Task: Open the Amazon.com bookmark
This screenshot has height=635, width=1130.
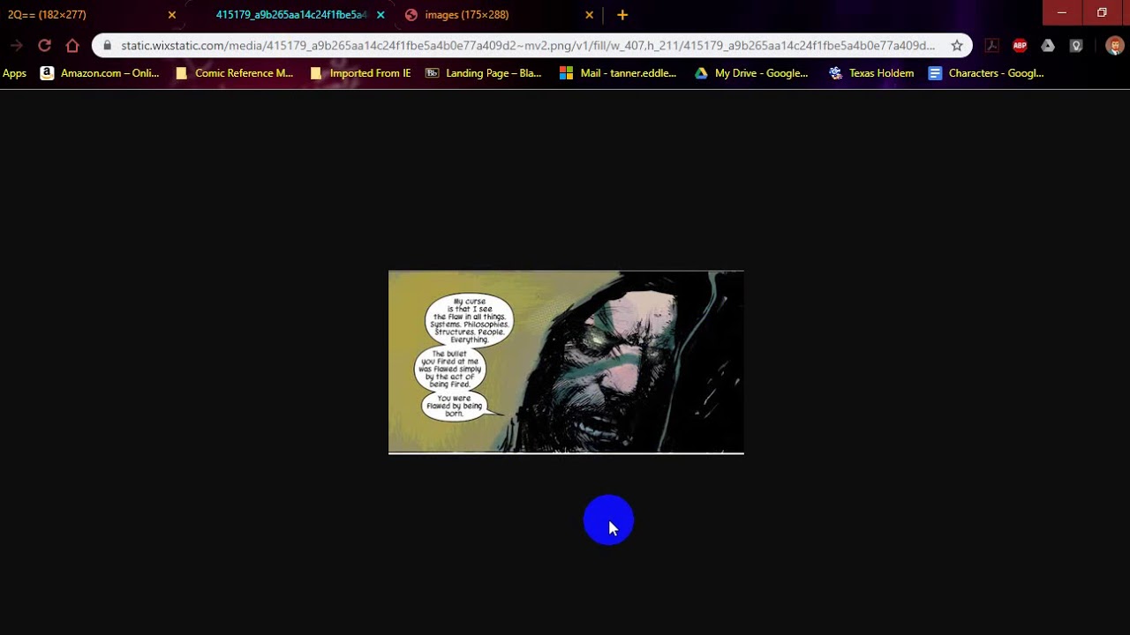Action: pyautogui.click(x=100, y=73)
